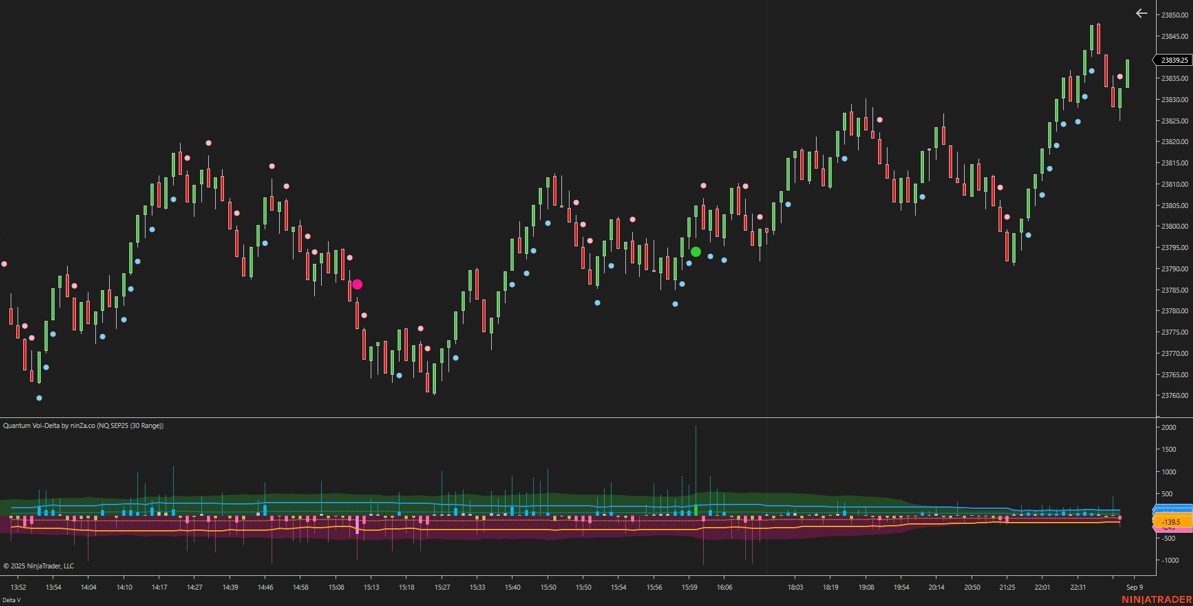Select the magenta sell signal dot on chart
Image resolution: width=1193 pixels, height=606 pixels.
357,284
